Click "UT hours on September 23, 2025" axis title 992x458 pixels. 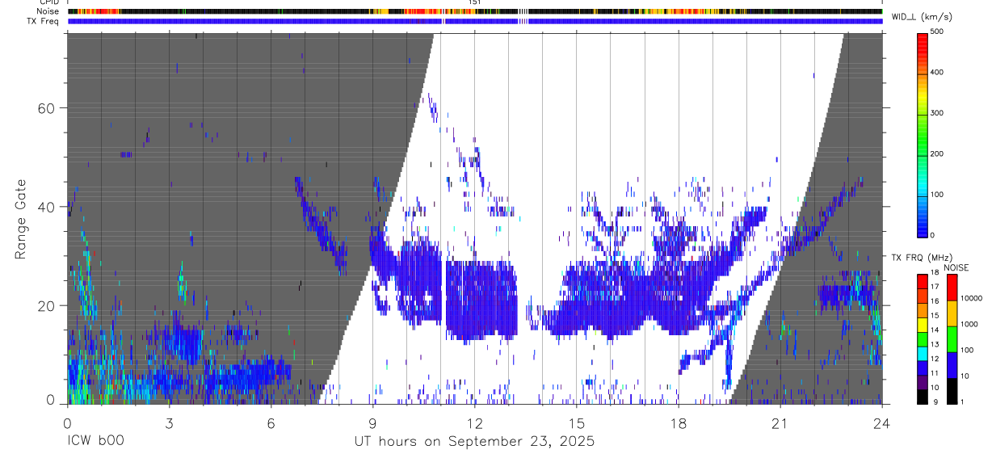coord(474,441)
